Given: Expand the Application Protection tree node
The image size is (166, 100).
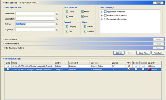Looking at the screenshot, I should tap(102, 12).
